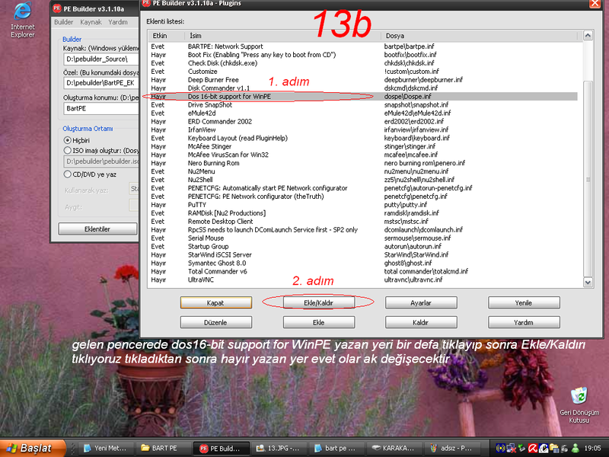
Task: Open the Kaynak menu
Action: point(91,22)
